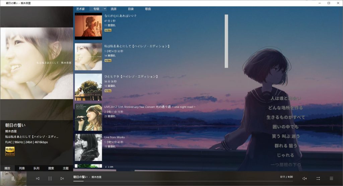Open the Live from Works album cover
The width and height of the screenshot is (343, 186).
pyautogui.click(x=88, y=147)
